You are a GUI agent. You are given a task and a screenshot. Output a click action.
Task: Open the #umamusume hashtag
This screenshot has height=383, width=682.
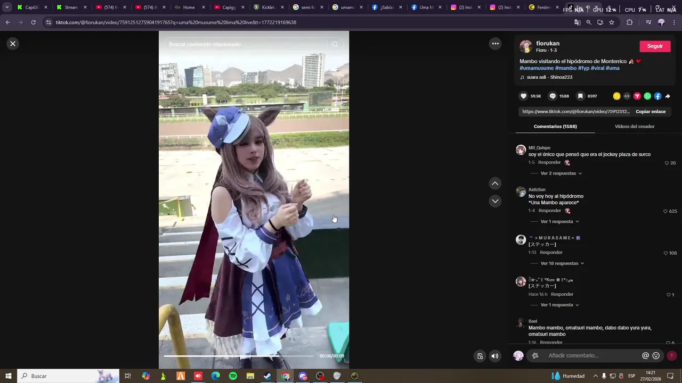click(537, 68)
